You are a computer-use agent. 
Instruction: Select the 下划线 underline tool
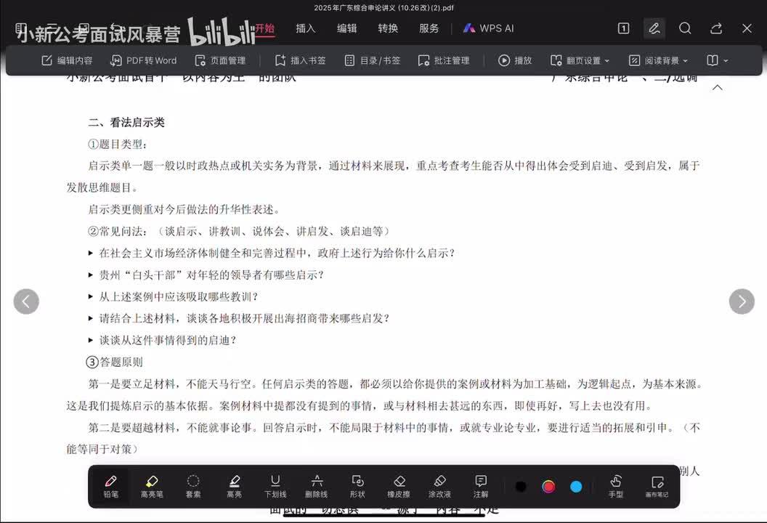[275, 487]
